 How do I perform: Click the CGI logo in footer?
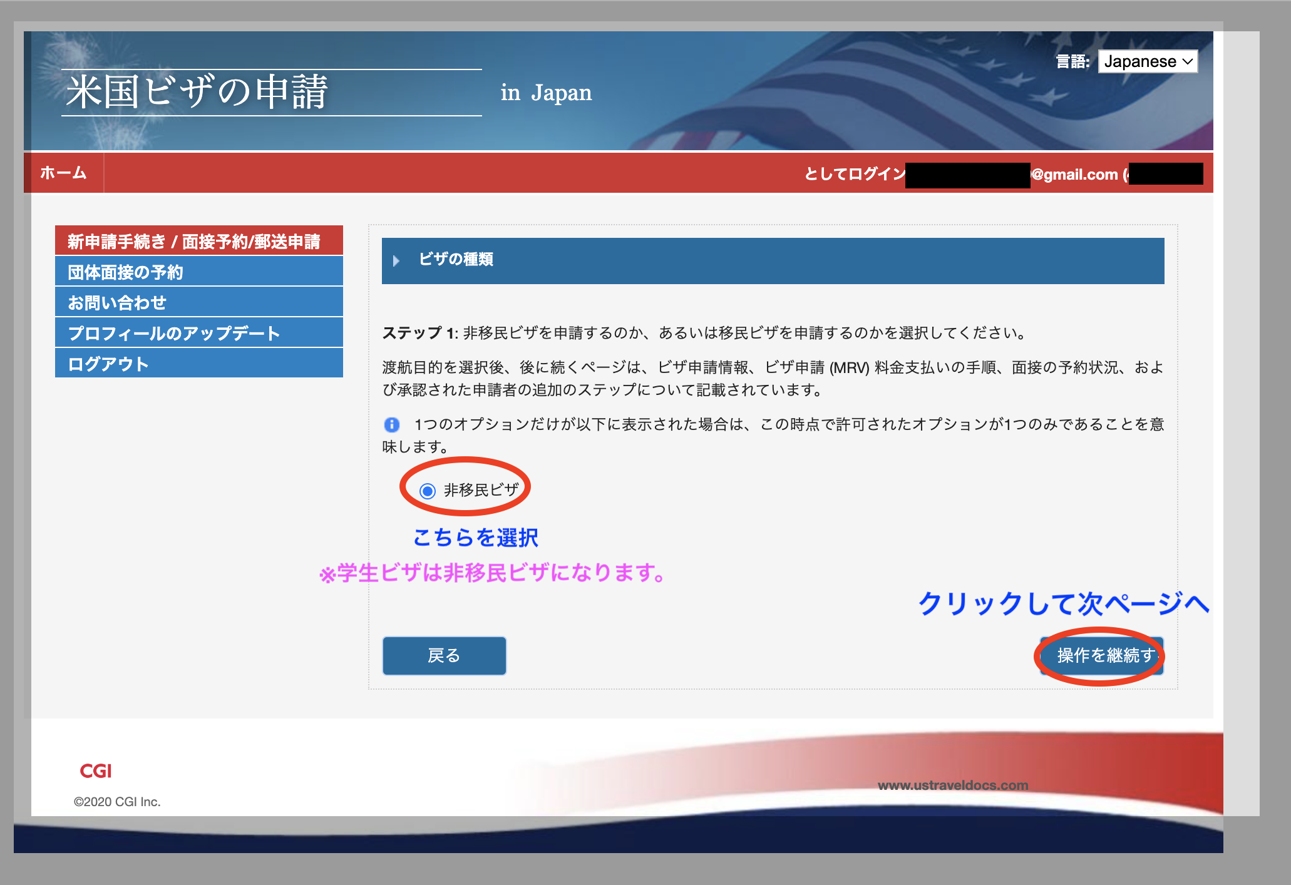(x=95, y=770)
